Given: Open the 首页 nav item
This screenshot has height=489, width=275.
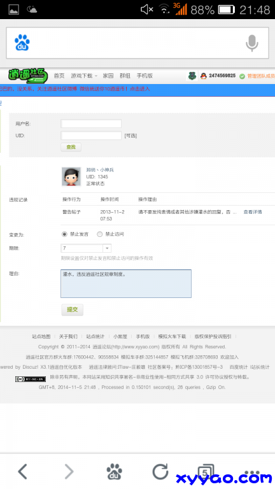Looking at the screenshot, I should click(59, 76).
